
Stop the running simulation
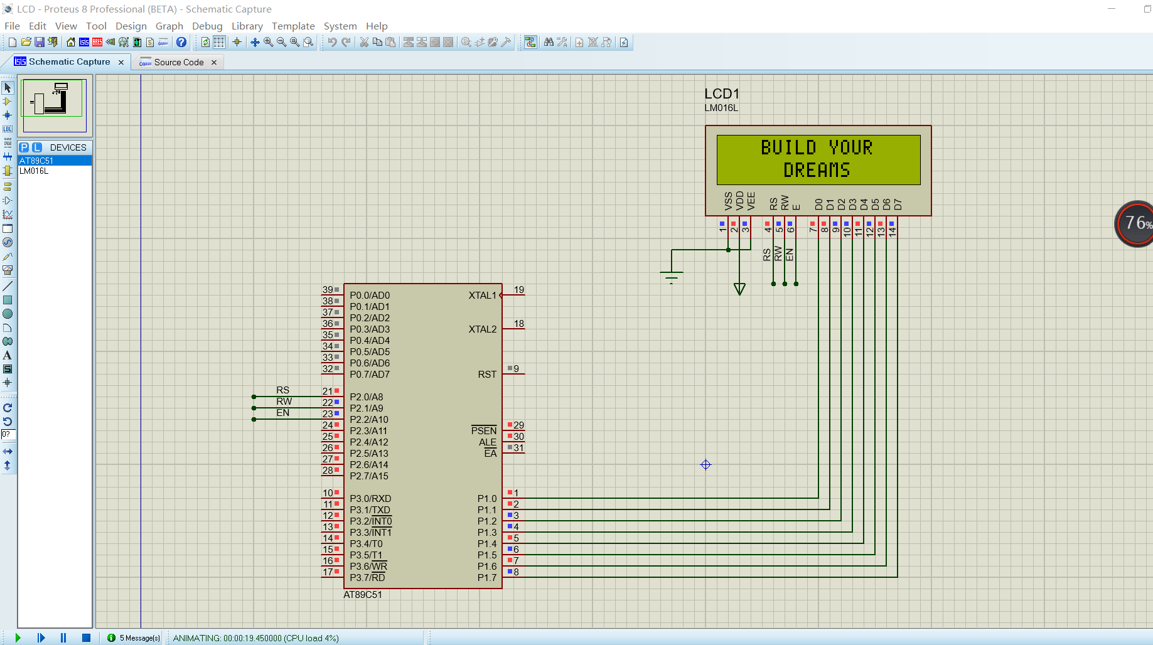[86, 637]
